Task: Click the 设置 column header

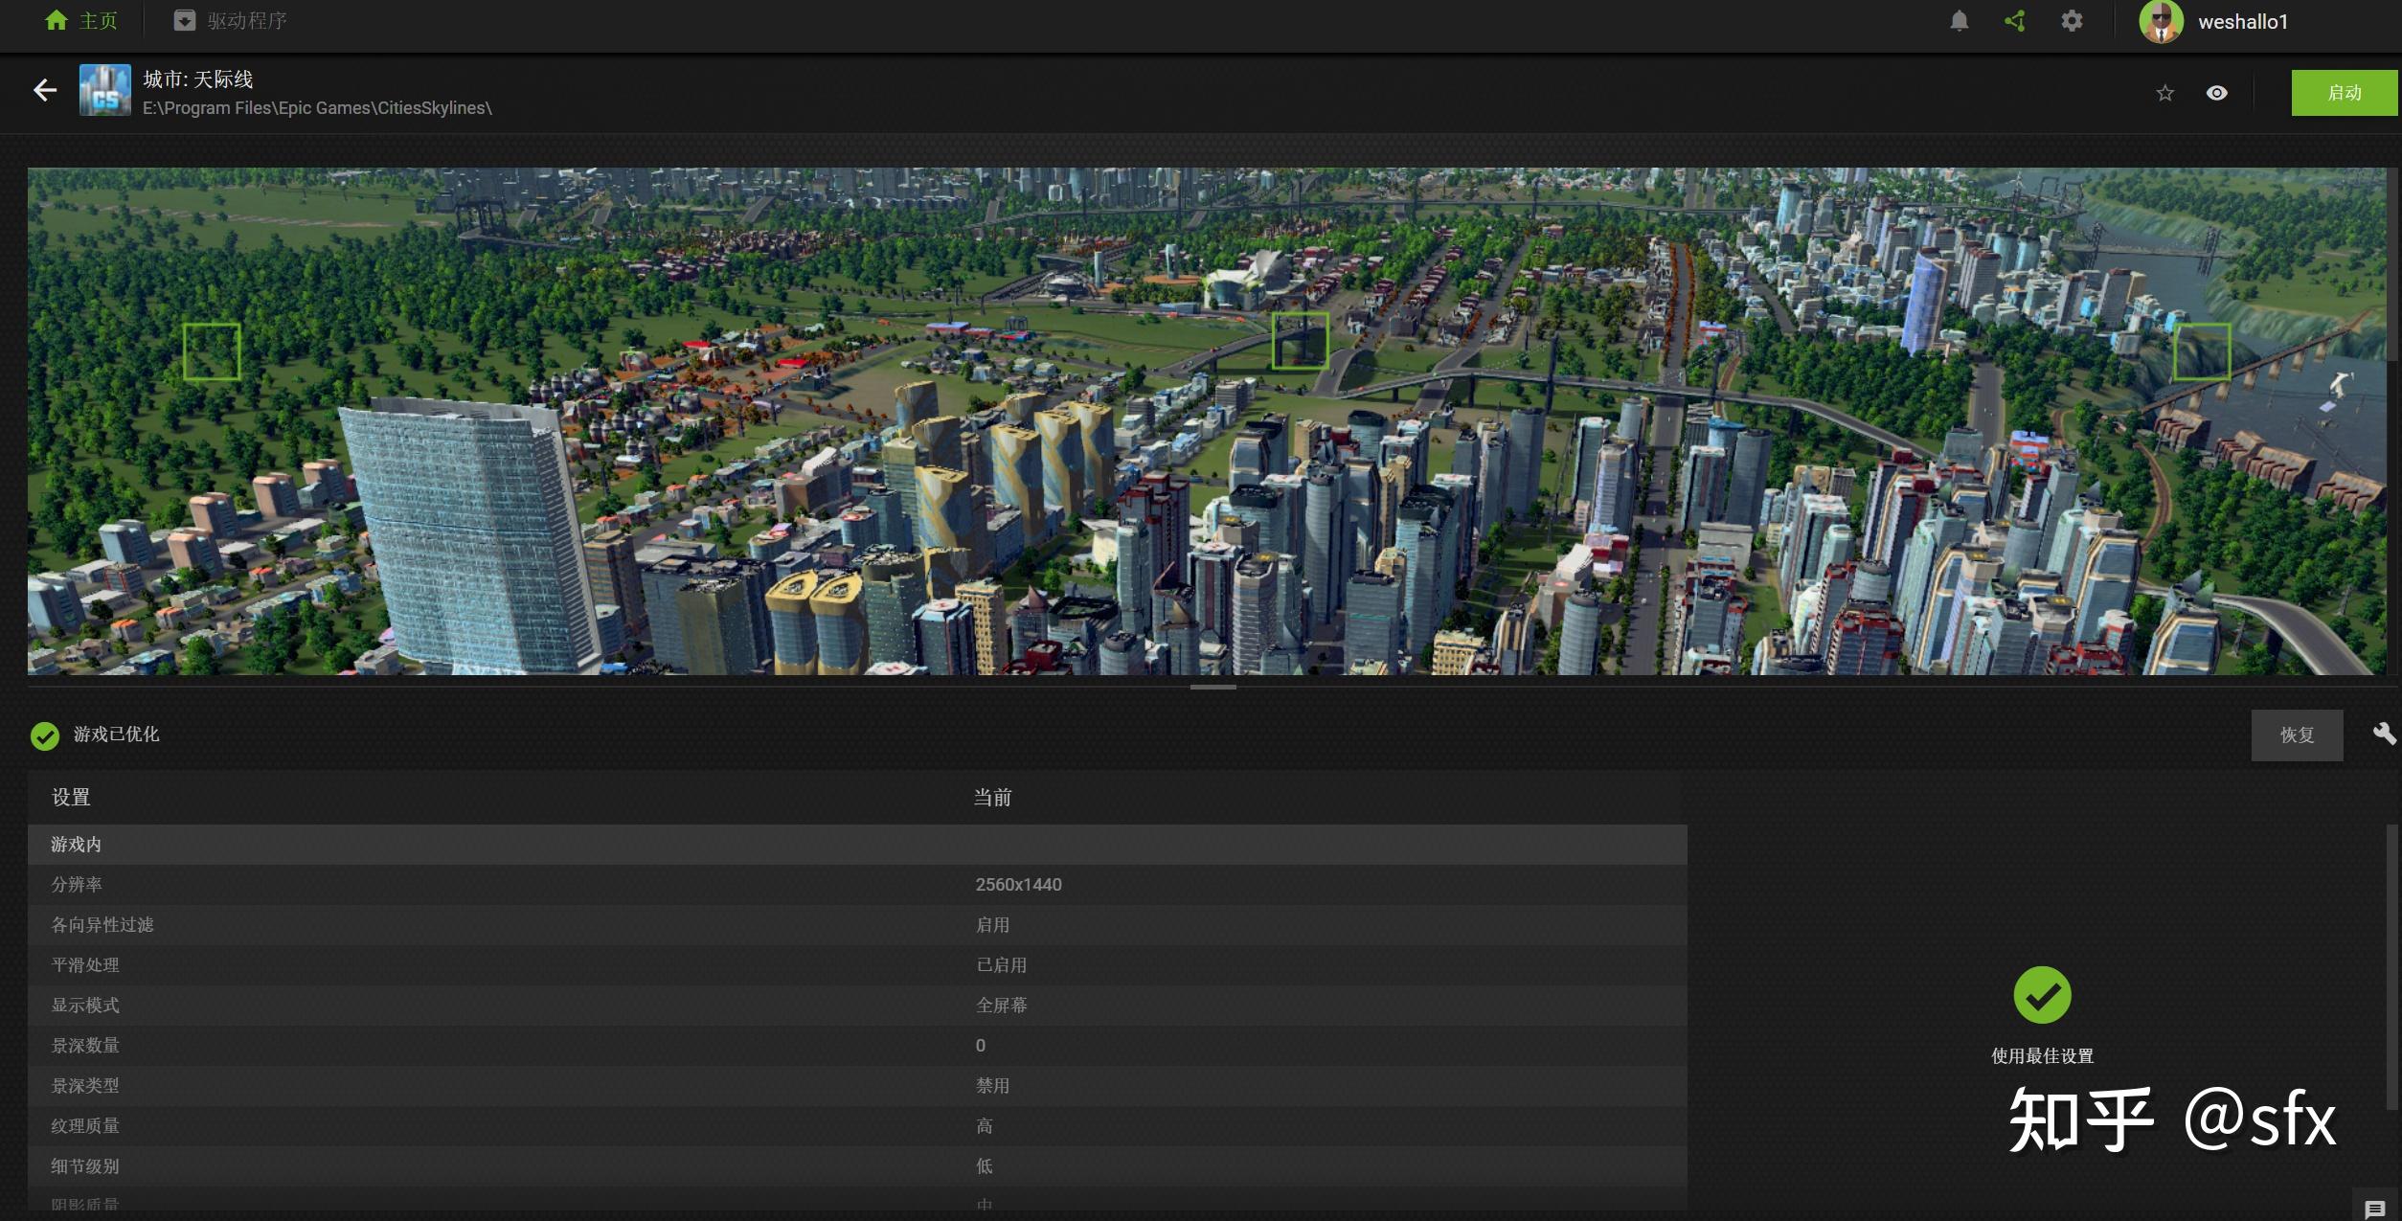Action: (x=71, y=797)
